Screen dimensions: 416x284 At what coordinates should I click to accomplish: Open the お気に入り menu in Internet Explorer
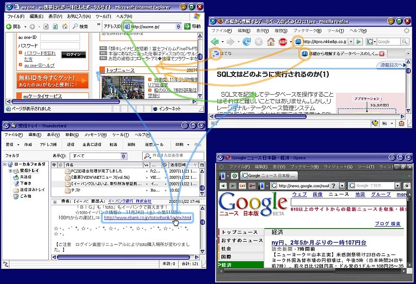pos(79,17)
